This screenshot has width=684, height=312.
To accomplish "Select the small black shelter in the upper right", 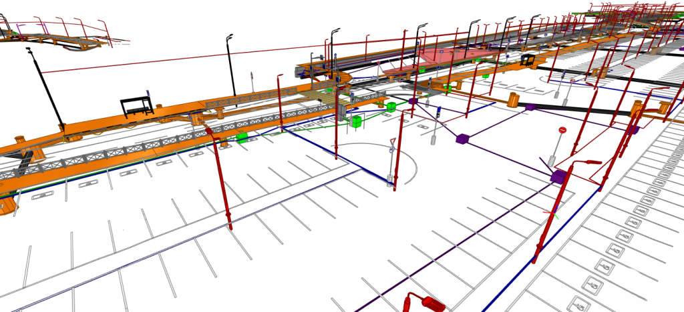I will click(529, 60).
